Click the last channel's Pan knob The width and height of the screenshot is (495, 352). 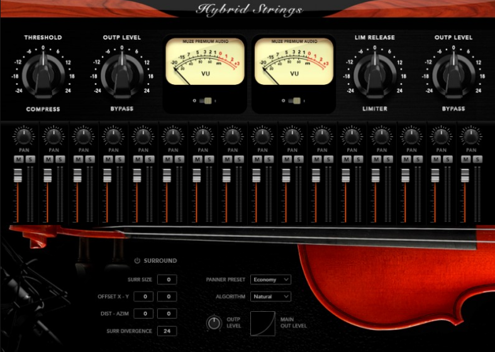point(470,135)
